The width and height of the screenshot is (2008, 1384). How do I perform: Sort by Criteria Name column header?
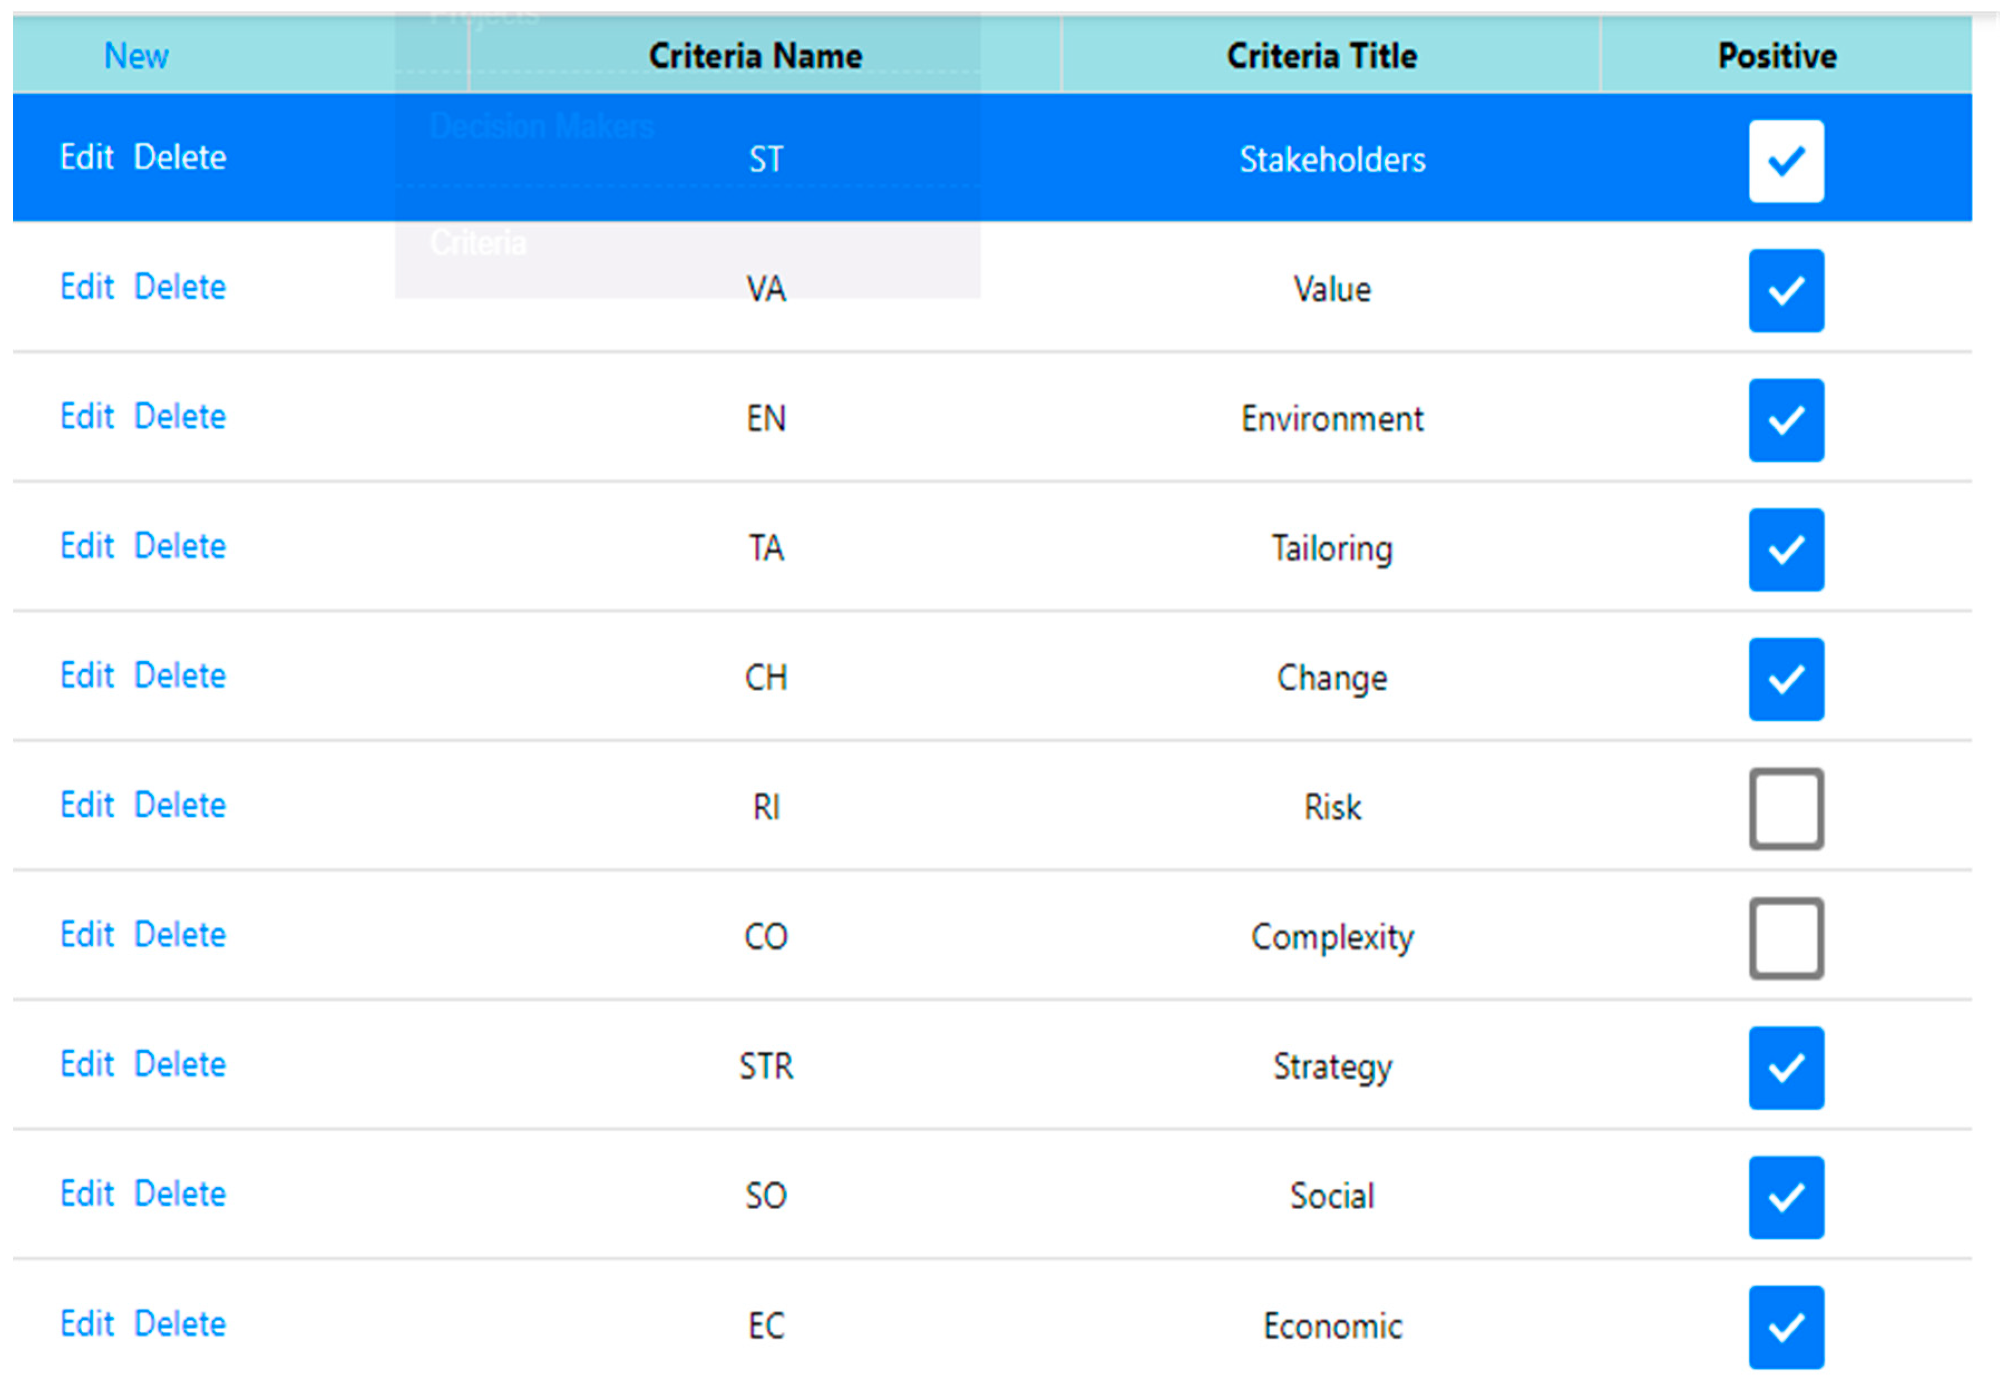pyautogui.click(x=755, y=56)
